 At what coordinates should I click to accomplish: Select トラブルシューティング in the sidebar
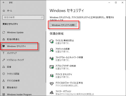pos(15,60)
